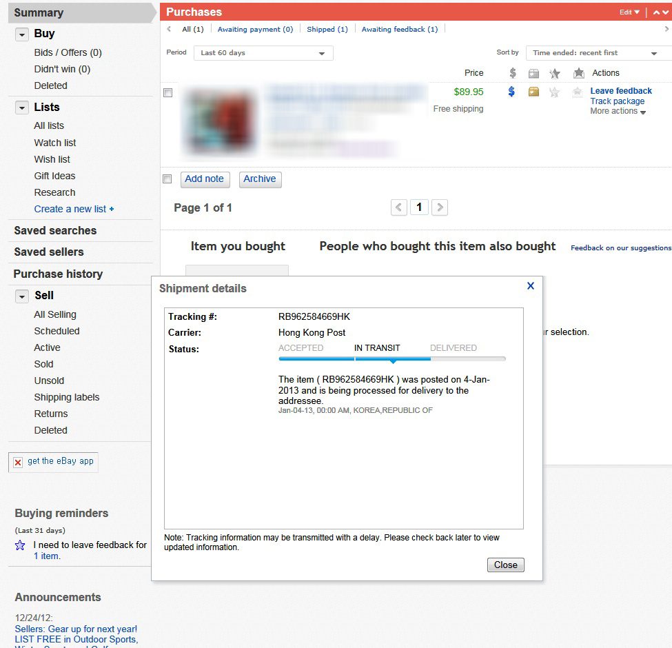
Task: Click the dollar sign column header icon
Action: (513, 73)
